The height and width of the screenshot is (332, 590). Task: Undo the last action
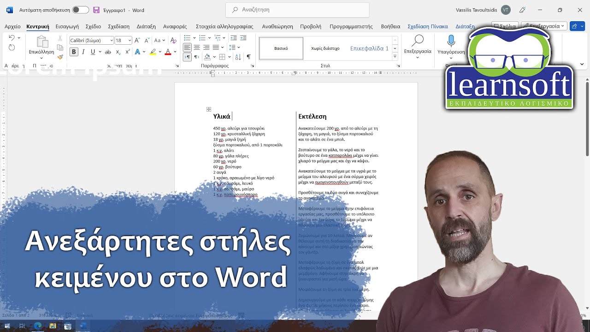pyautogui.click(x=12, y=38)
